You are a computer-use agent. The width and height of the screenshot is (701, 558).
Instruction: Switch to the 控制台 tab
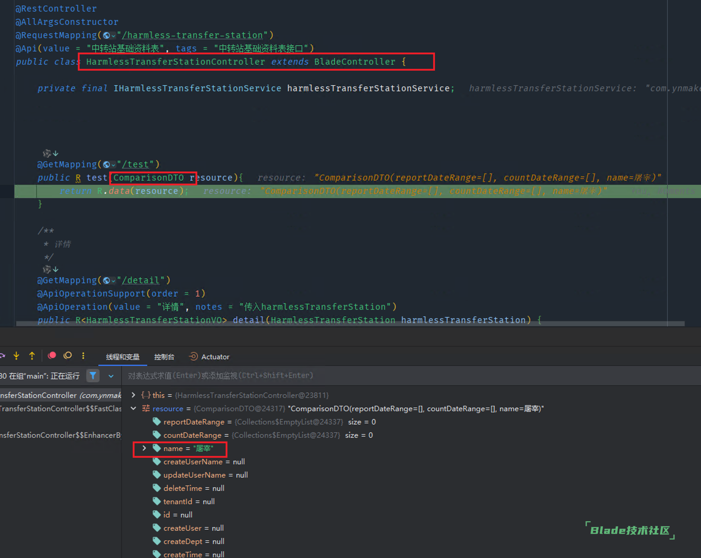[x=164, y=357]
